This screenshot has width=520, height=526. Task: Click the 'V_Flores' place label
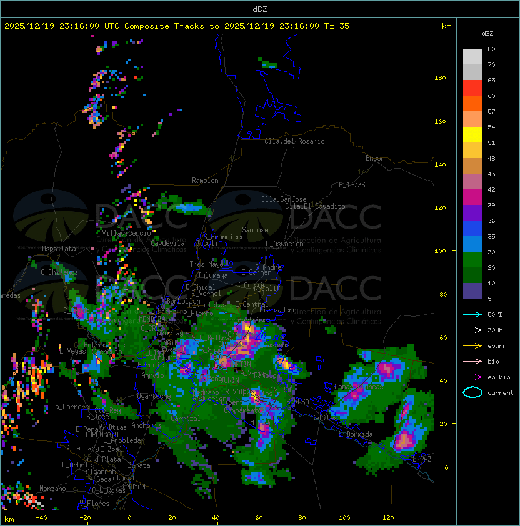[x=94, y=504]
